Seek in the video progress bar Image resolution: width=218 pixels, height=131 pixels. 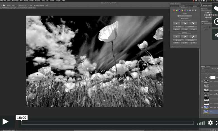[108, 123]
